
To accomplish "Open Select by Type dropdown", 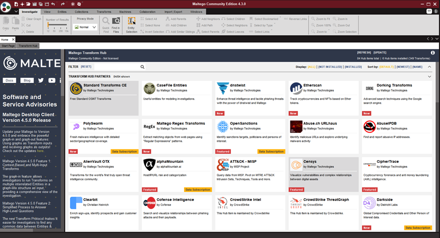I will (275, 24).
